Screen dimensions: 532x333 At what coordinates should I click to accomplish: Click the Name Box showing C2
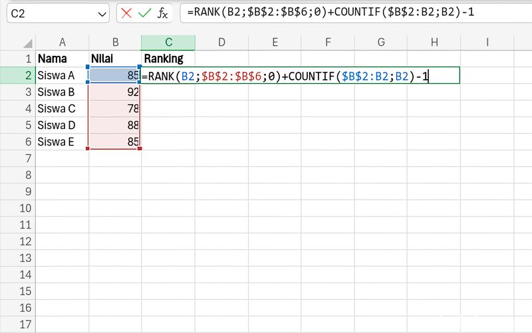[58, 13]
